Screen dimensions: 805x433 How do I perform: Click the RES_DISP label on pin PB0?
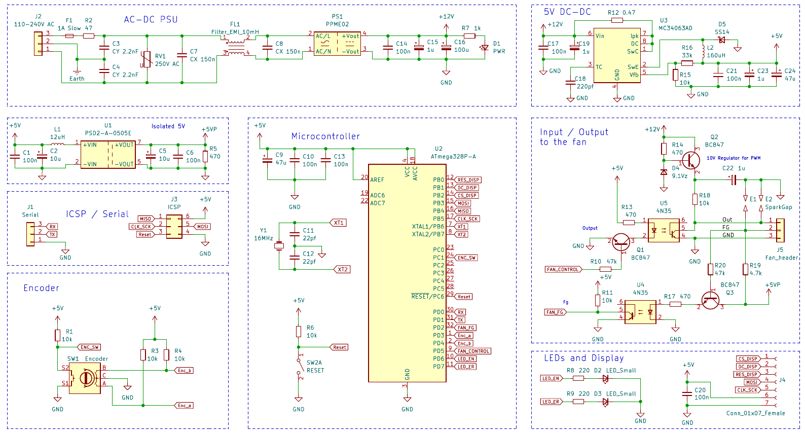click(x=468, y=180)
